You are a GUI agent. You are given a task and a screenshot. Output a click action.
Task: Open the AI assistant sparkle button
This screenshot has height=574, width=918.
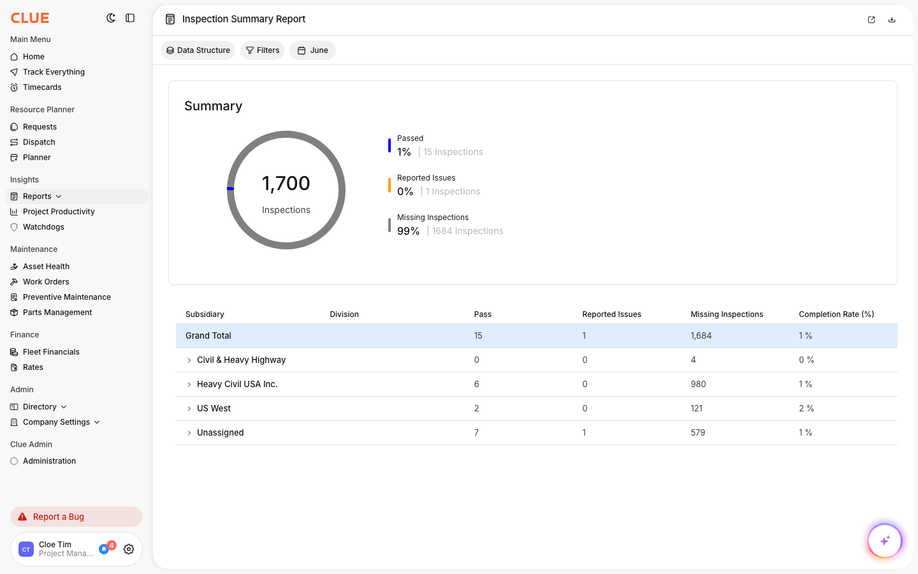[885, 541]
